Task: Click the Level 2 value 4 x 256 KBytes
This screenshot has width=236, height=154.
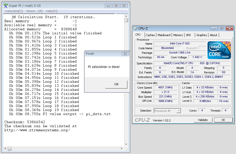Action: click(205, 96)
